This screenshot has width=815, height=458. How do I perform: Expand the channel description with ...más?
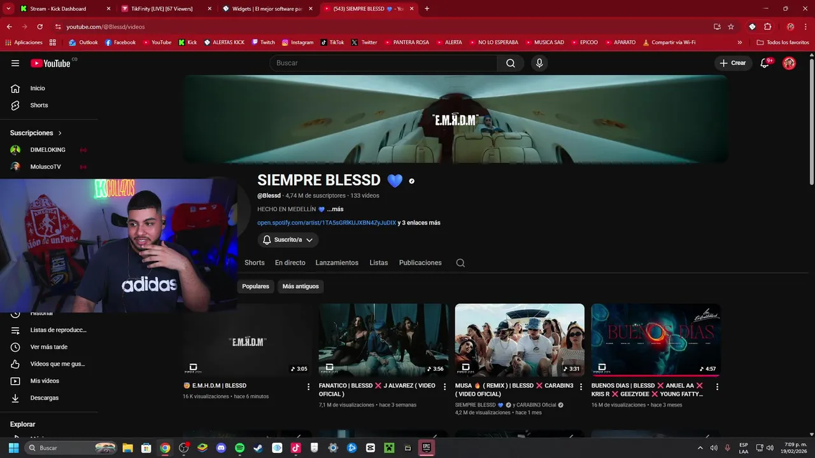[335, 209]
